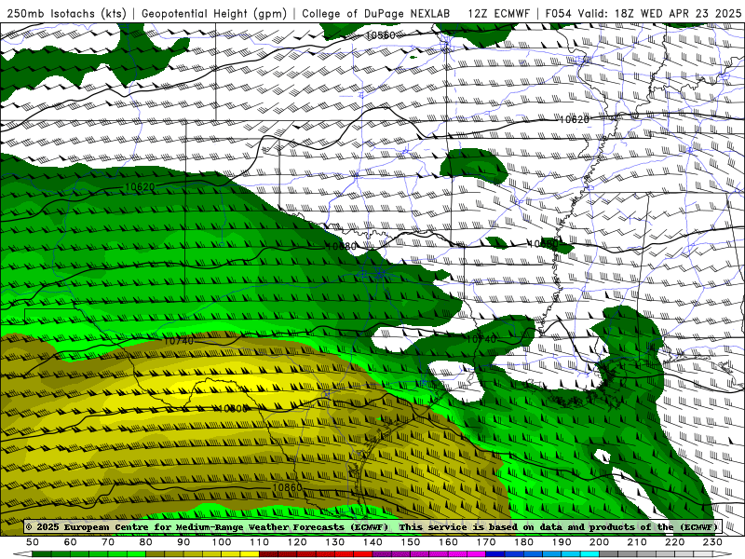Click the 200 knot scale label
This screenshot has width=745, height=559.
pyautogui.click(x=599, y=542)
